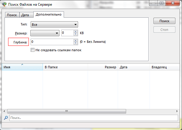This screenshot has width=182, height=130.
Task: Click the magnifier icon in filter bar
Action: point(6,118)
